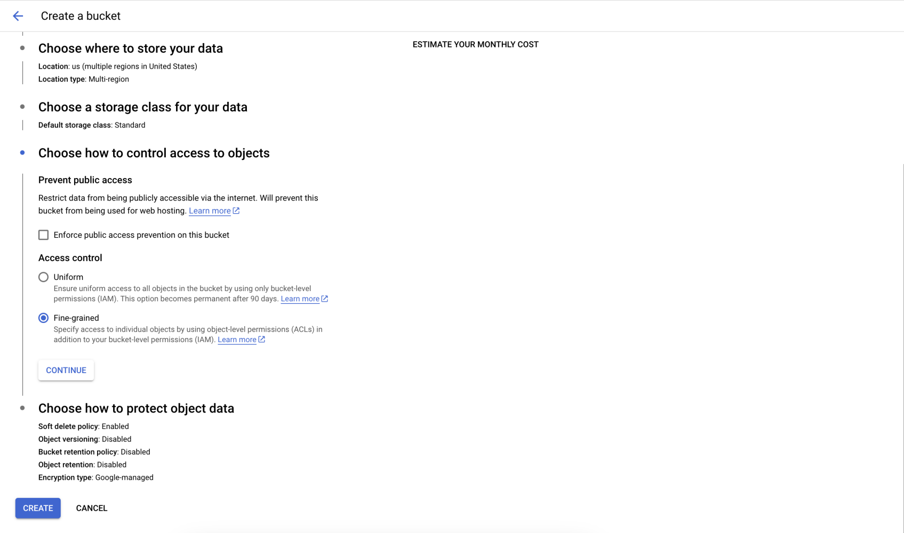Click the step indicator beside data location section
The height and width of the screenshot is (533, 904).
coord(22,48)
